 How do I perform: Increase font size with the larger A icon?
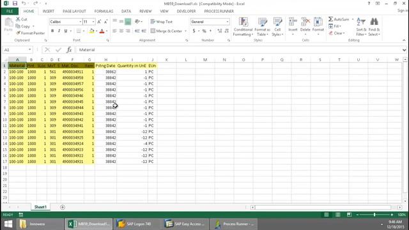click(x=99, y=22)
